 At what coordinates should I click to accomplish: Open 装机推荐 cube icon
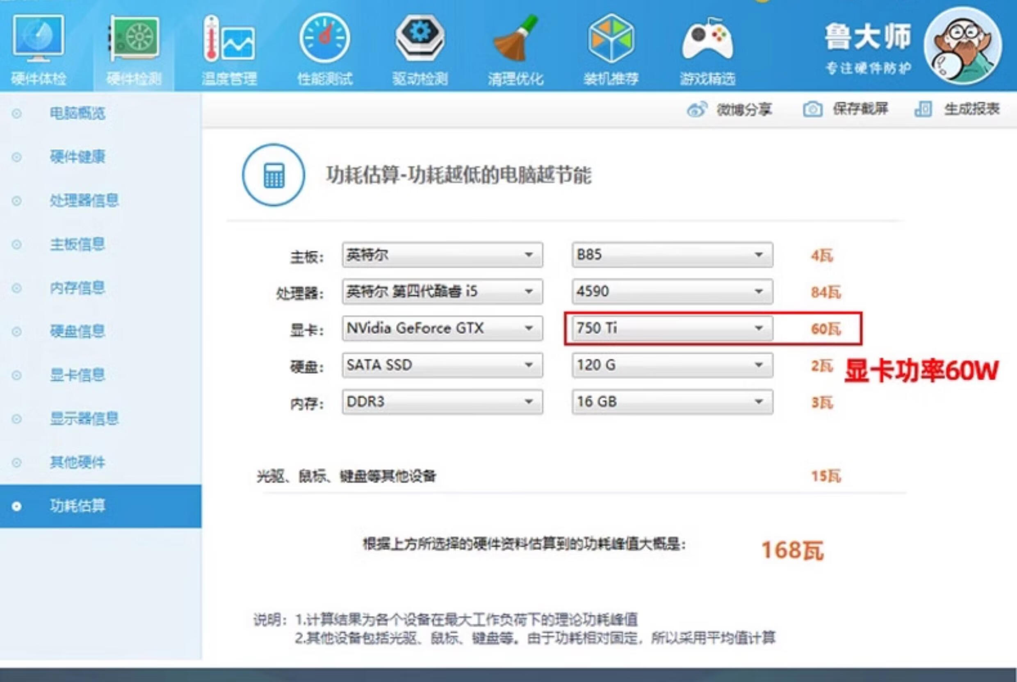[x=611, y=38]
